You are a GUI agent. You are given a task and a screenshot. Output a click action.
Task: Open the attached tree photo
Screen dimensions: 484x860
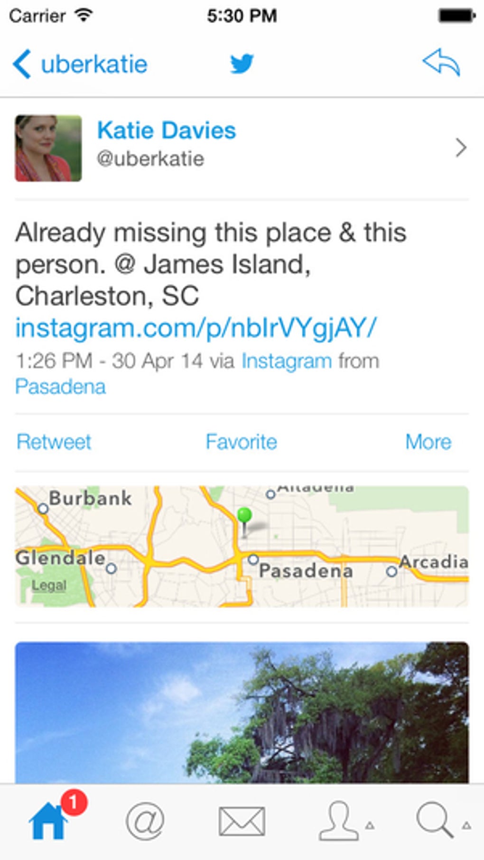pyautogui.click(x=242, y=712)
